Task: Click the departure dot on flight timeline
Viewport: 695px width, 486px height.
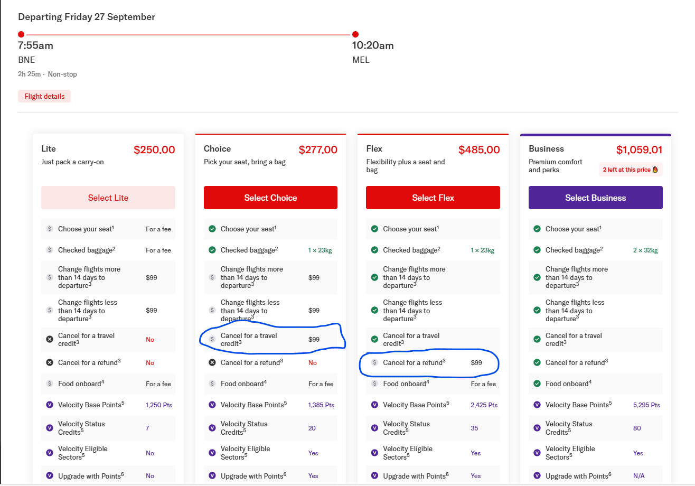Action: 21,34
